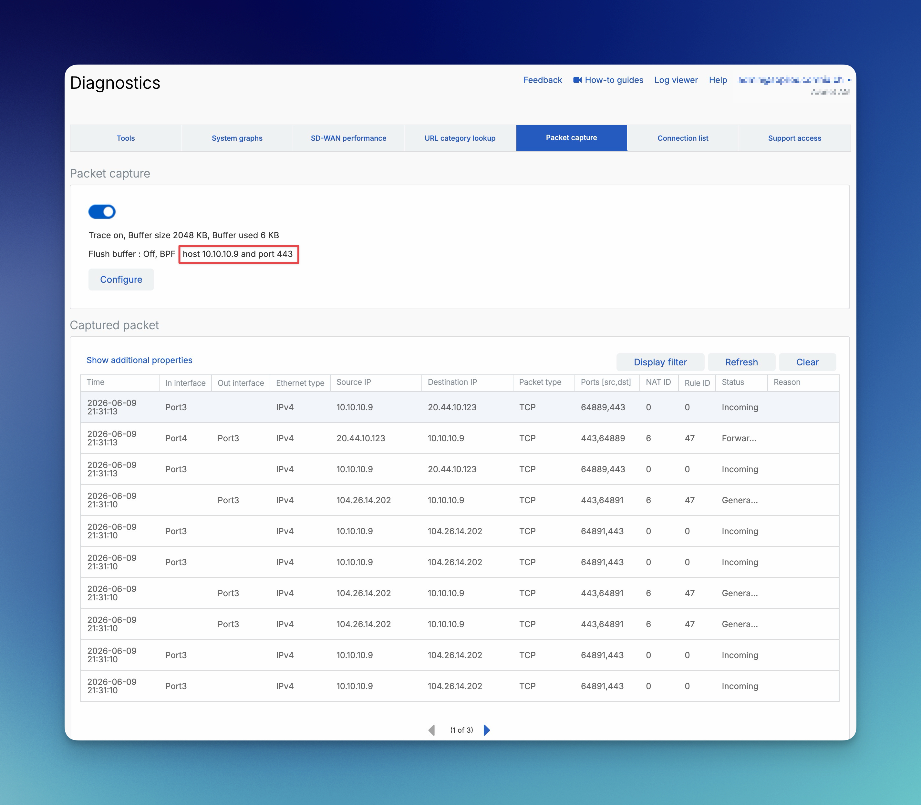Open the Support access tab

794,138
